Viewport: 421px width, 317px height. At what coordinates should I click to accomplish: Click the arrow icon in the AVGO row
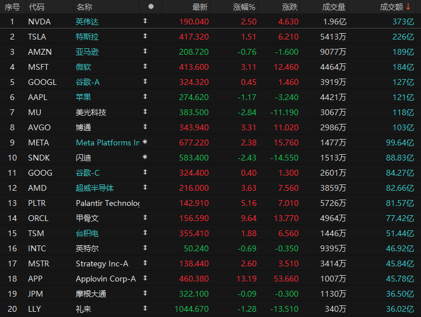145,127
